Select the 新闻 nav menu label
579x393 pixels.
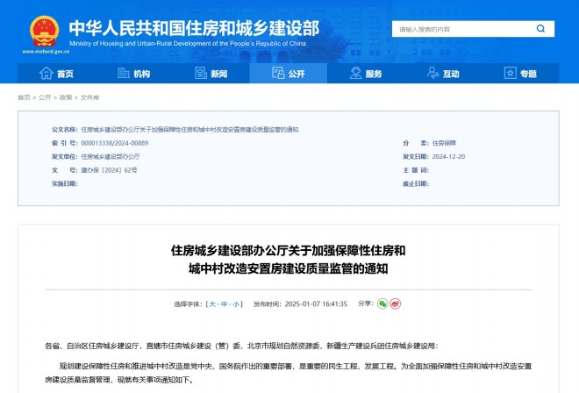pyautogui.click(x=219, y=74)
